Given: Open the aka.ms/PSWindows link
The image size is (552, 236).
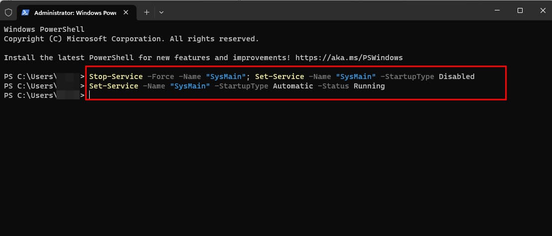Looking at the screenshot, I should [x=349, y=58].
